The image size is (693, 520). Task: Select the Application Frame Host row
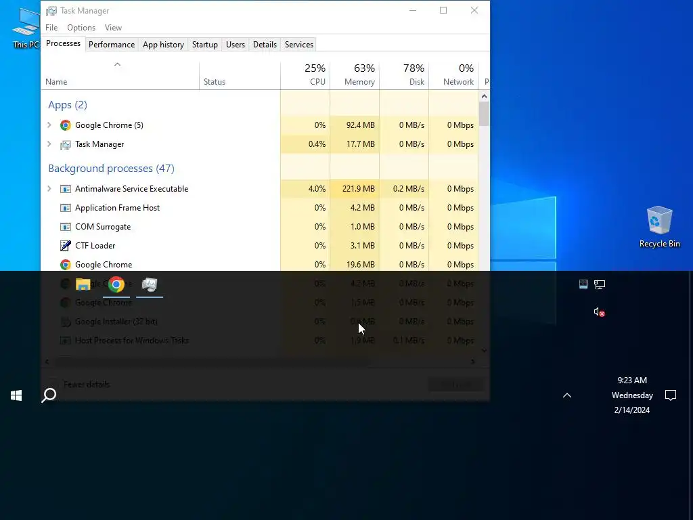tap(260, 208)
